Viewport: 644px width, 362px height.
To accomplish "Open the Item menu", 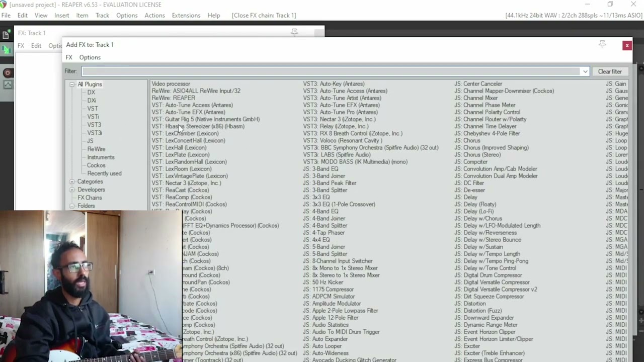I will click(x=82, y=16).
